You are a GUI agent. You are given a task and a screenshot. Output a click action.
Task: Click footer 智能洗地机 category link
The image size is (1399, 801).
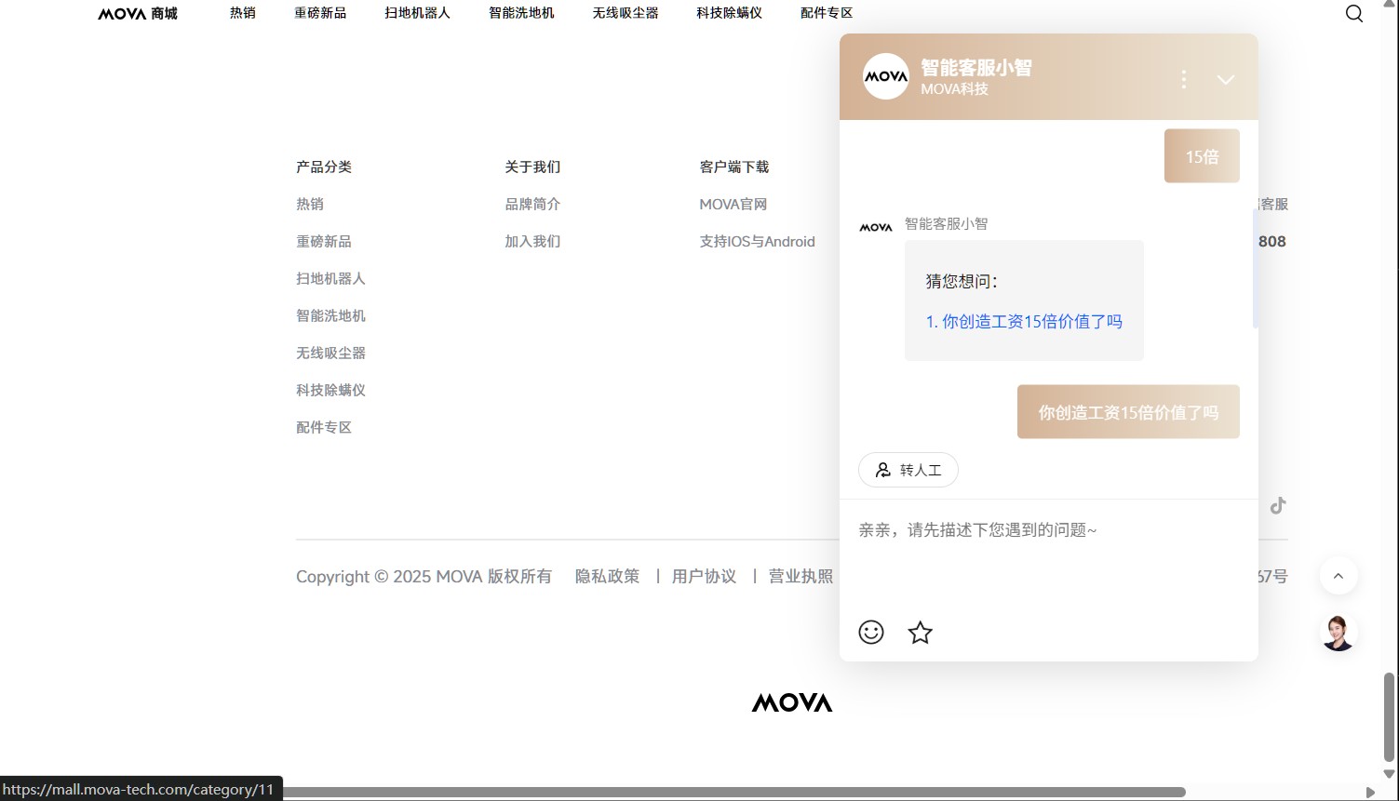coord(330,315)
